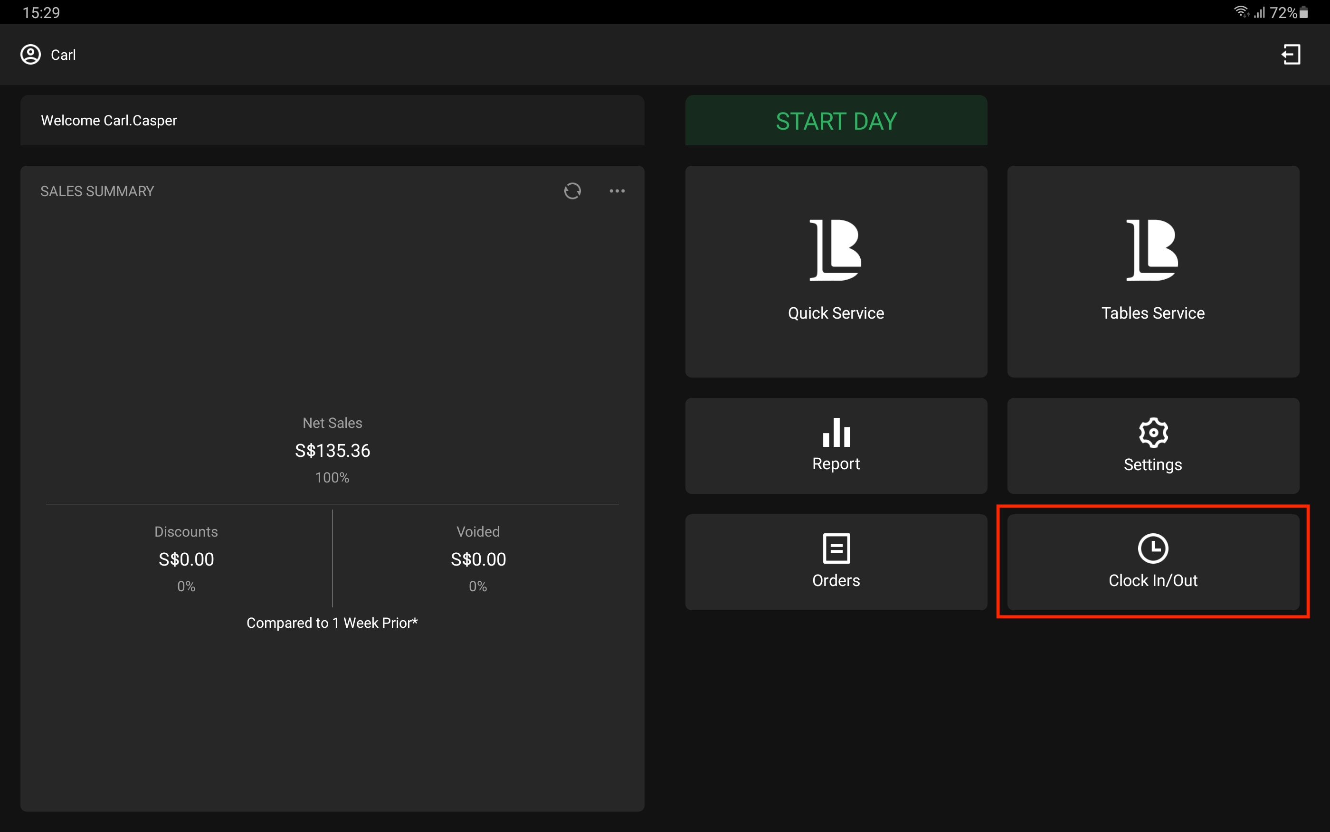The width and height of the screenshot is (1330, 832).
Task: Open Settings via the gear icon
Action: [1153, 433]
